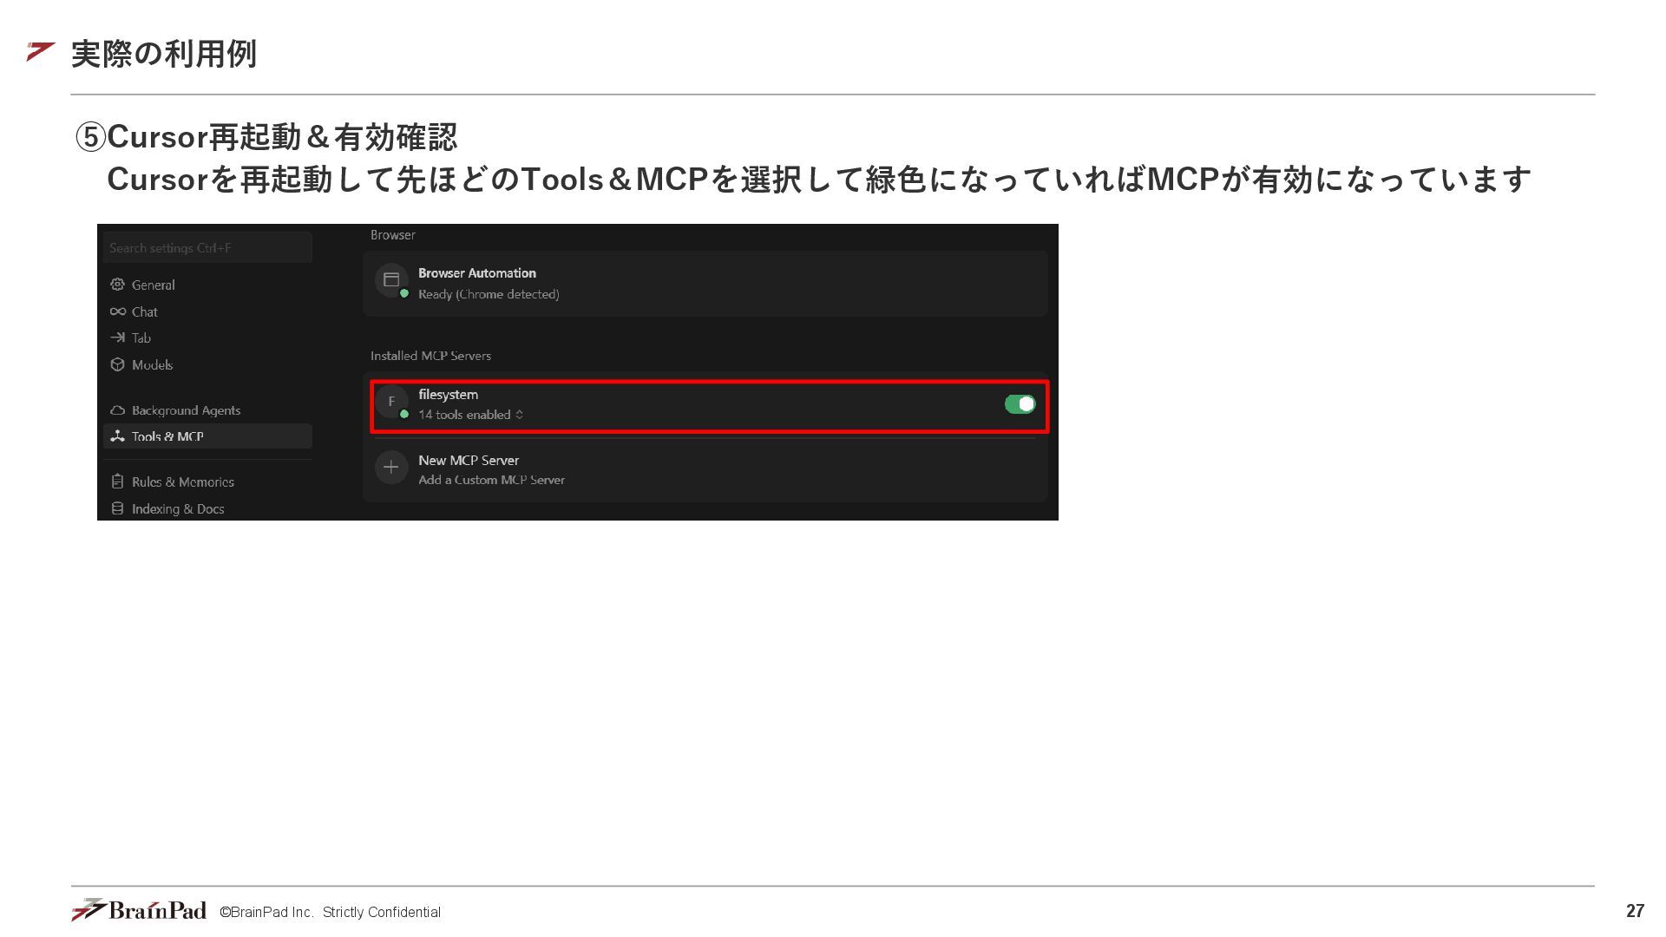Click the Rules & Memories clipboard icon
The image size is (1666, 937).
[117, 482]
